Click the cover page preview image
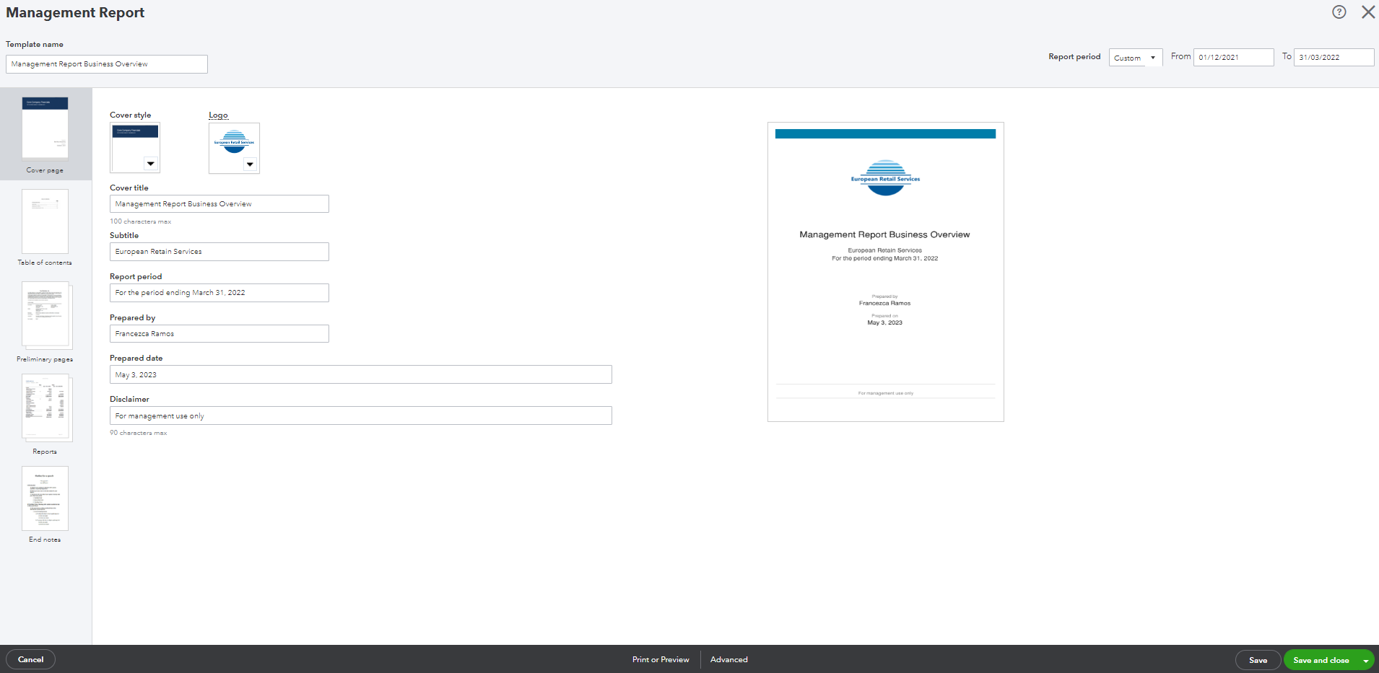Image resolution: width=1379 pixels, height=673 pixels. [x=886, y=272]
